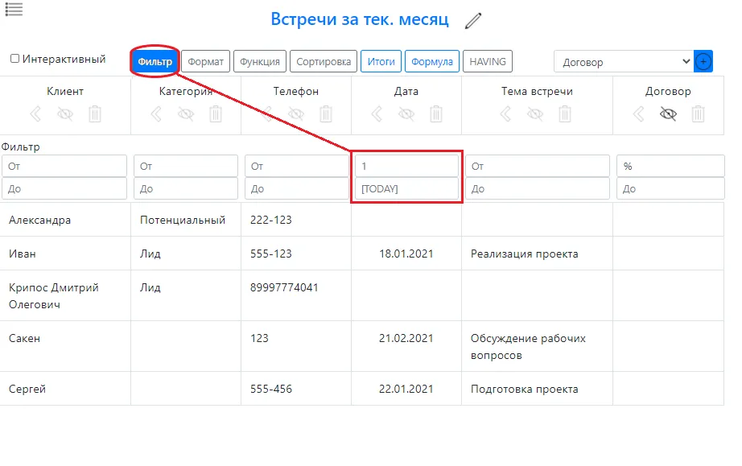Toggle visibility of Договор column

[x=668, y=114]
